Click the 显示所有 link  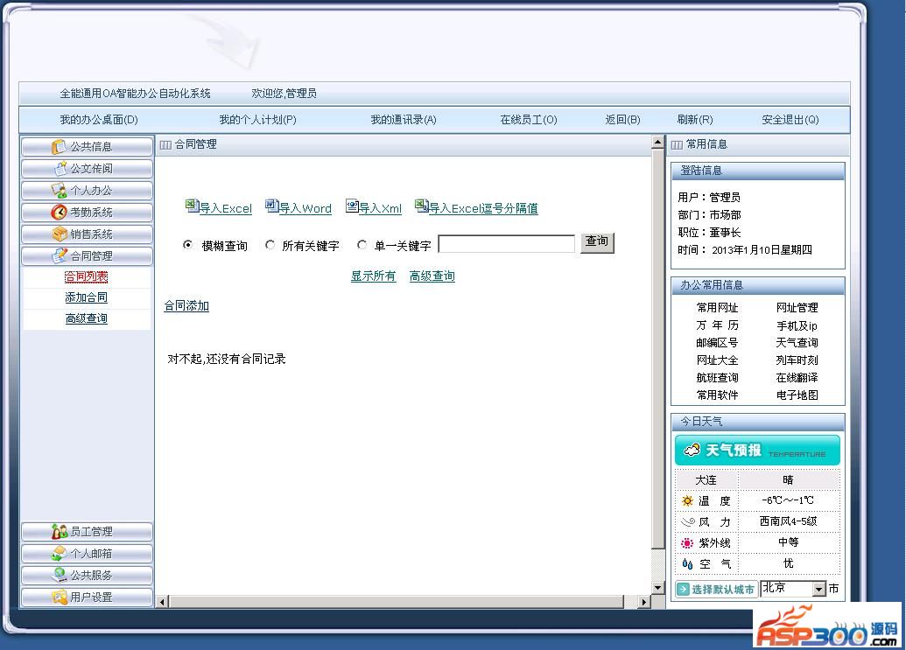pyautogui.click(x=373, y=276)
